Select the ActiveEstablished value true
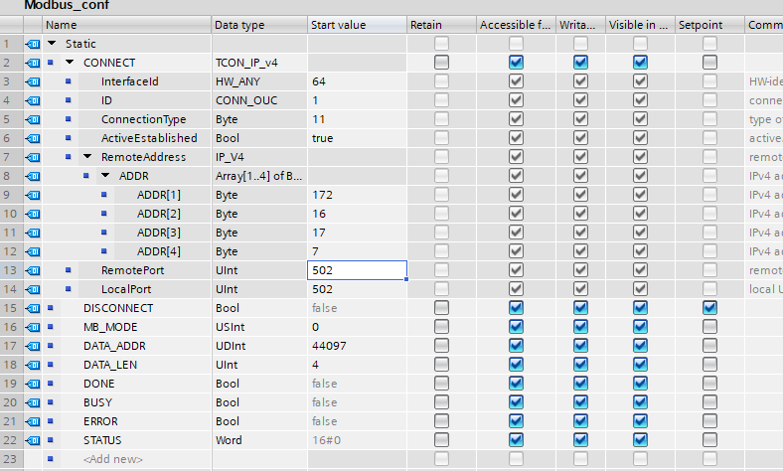The width and height of the screenshot is (783, 471). (357, 138)
